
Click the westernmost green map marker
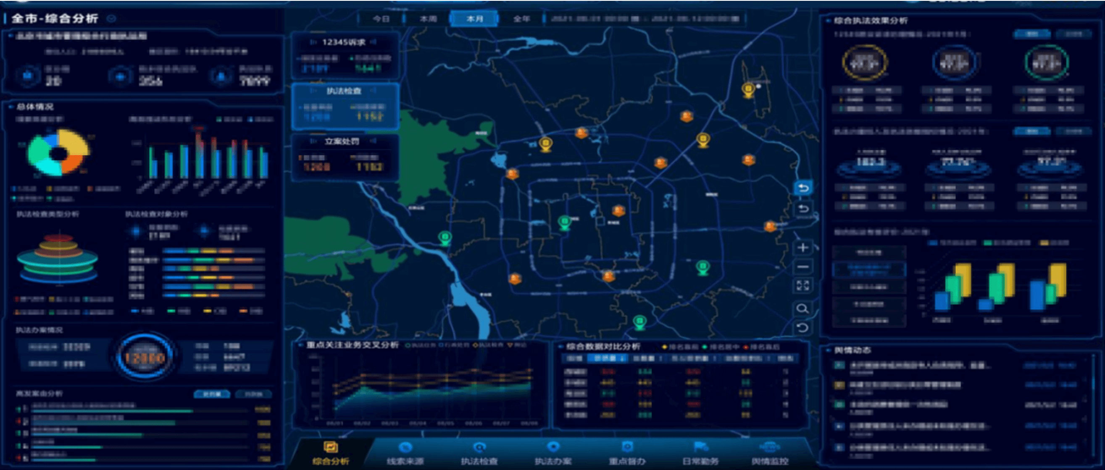point(445,238)
